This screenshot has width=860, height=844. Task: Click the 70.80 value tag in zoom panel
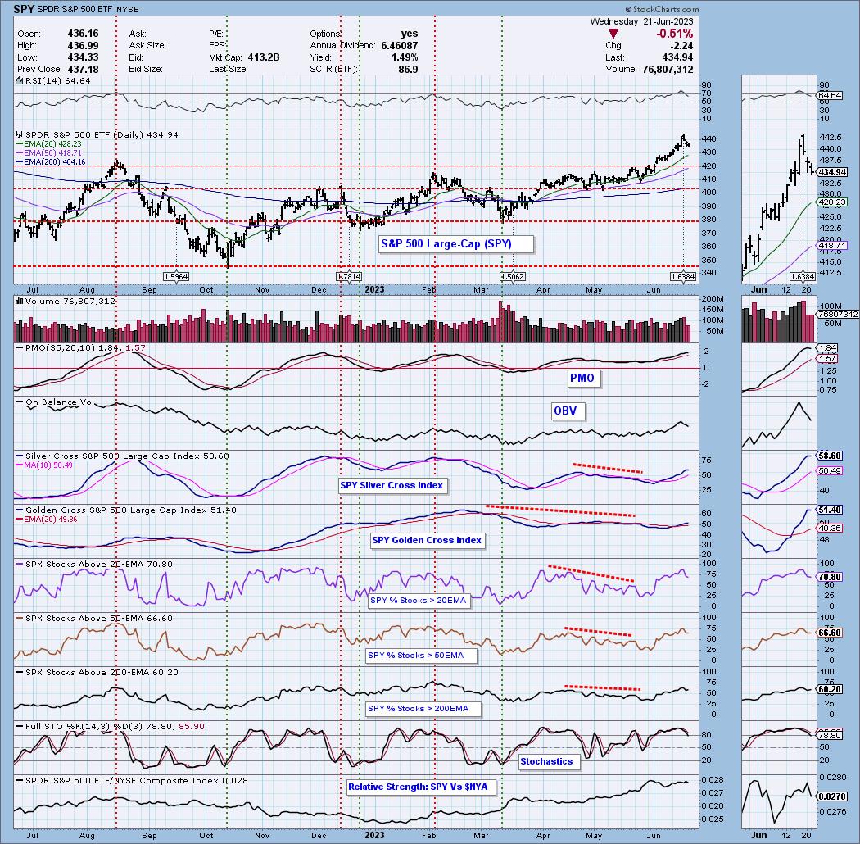coord(829,577)
